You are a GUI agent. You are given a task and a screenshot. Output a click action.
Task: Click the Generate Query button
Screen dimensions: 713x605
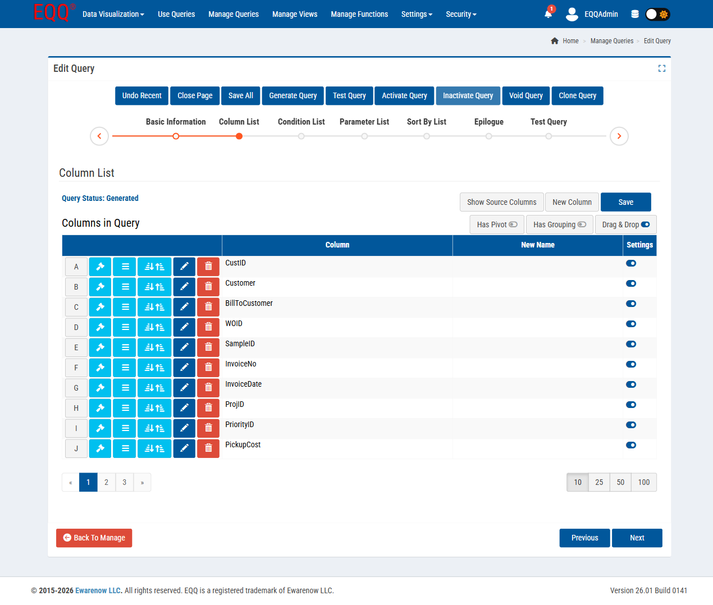(x=292, y=95)
